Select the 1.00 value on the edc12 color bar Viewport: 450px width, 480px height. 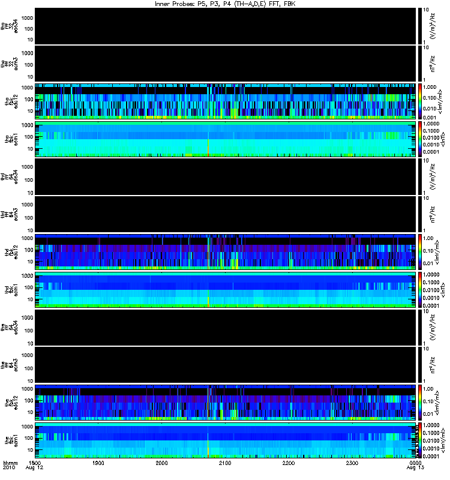(428, 389)
